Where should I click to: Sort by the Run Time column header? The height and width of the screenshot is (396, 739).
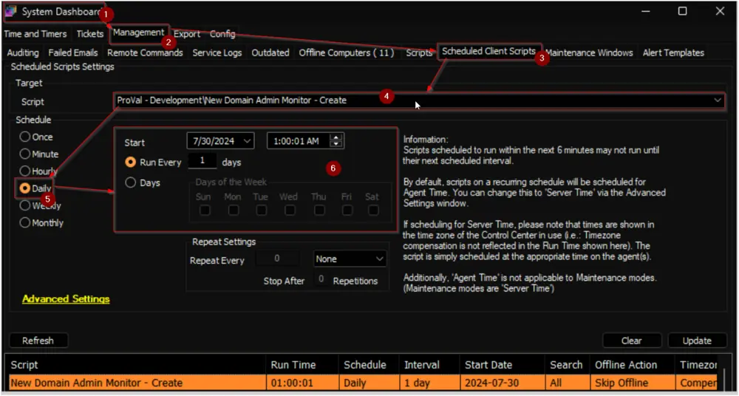302,365
